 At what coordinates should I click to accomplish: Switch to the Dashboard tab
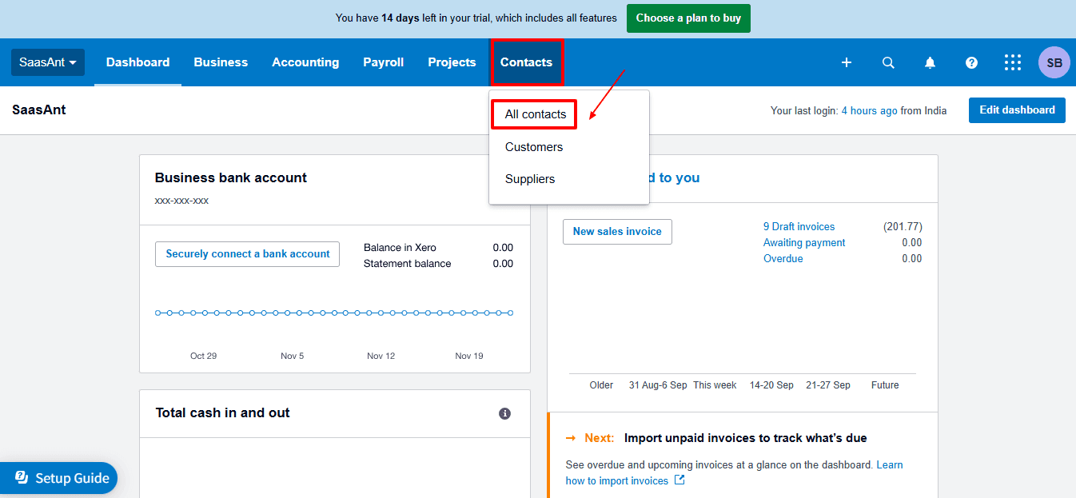[x=137, y=62]
